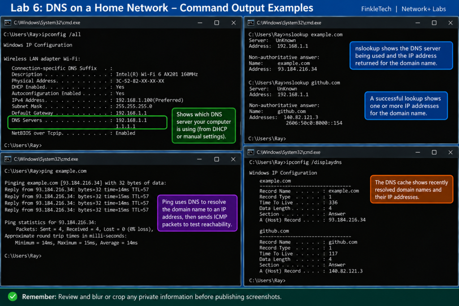Click the 'ipconfig /all' command line
The image size is (459, 306).
[x=42, y=34]
